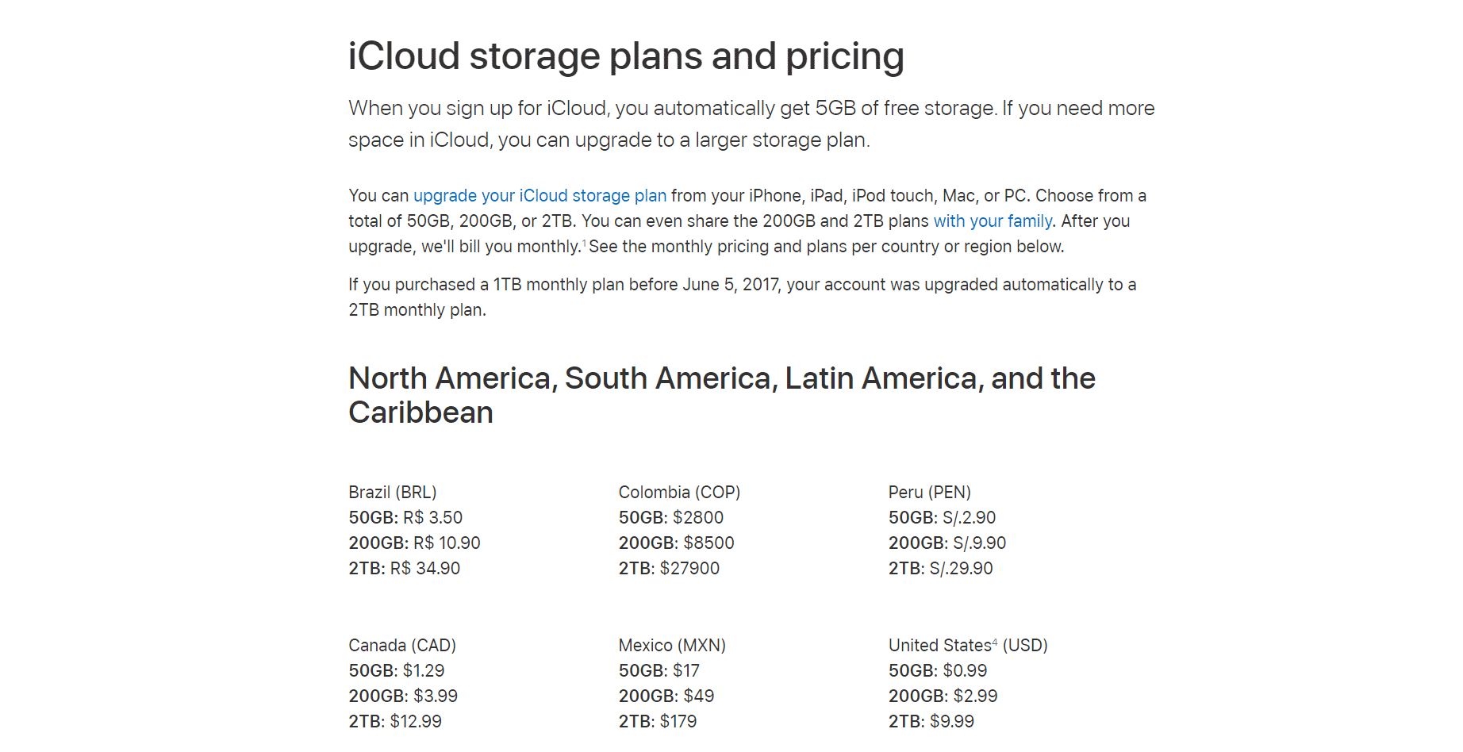This screenshot has height=752, width=1463.
Task: Select the iCloud storage plans and pricing heading
Action: coord(626,56)
